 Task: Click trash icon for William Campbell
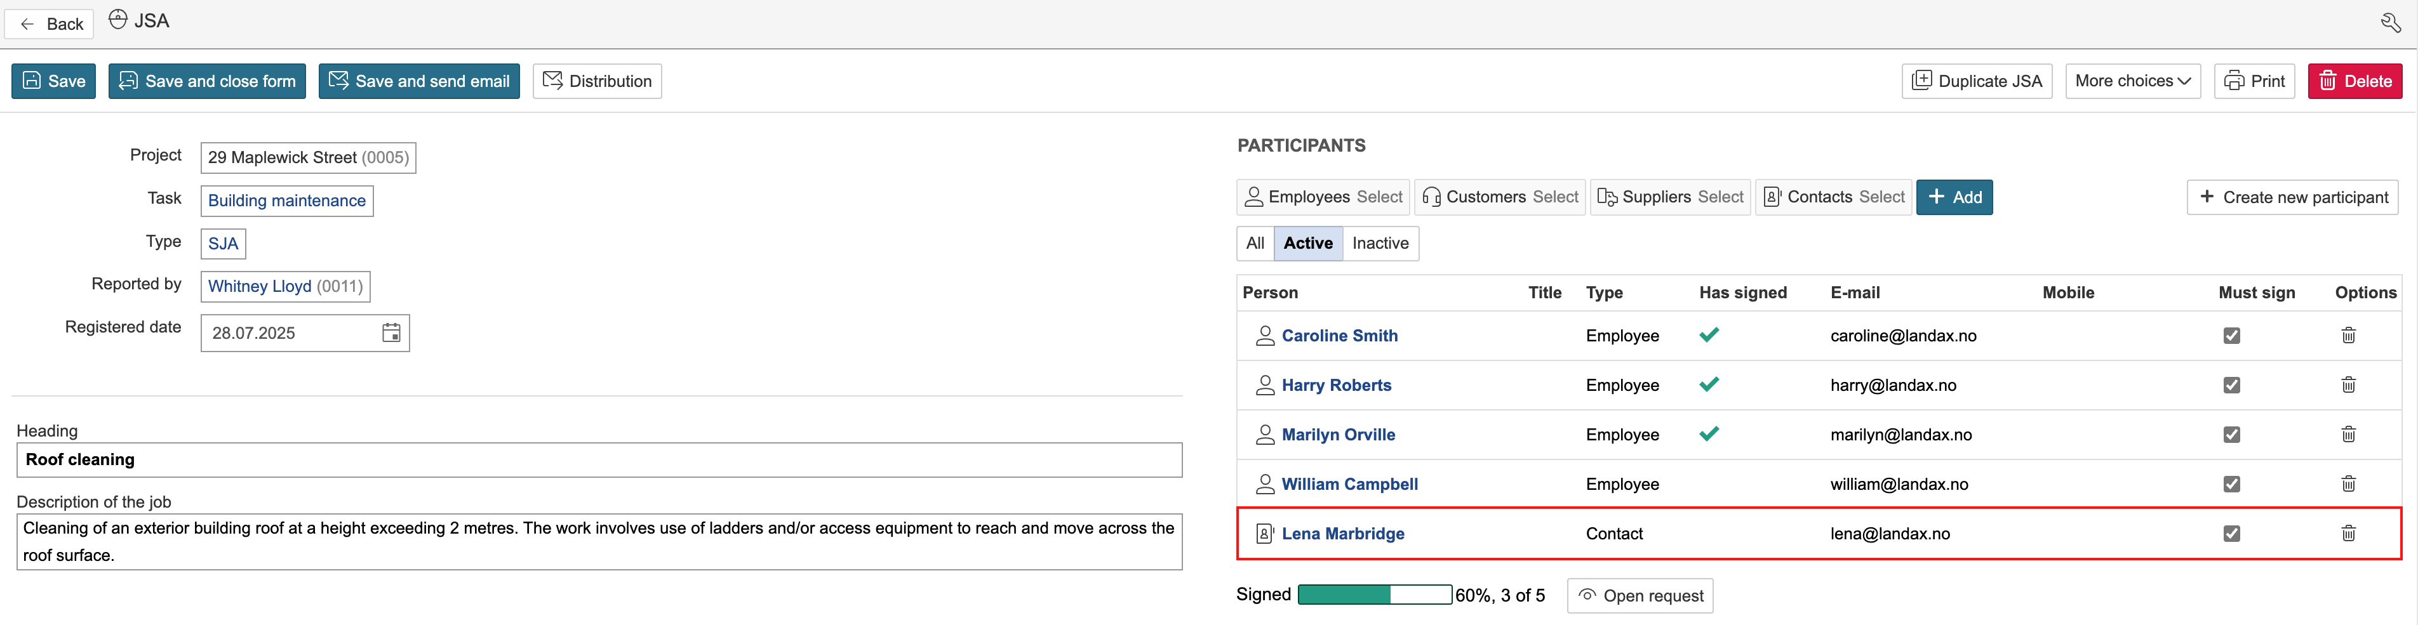click(2348, 484)
